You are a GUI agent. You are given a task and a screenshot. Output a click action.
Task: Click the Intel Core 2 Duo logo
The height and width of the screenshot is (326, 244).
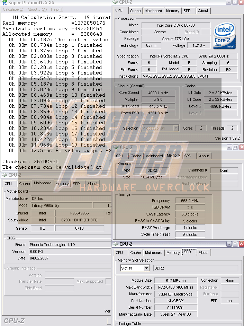click(224, 36)
